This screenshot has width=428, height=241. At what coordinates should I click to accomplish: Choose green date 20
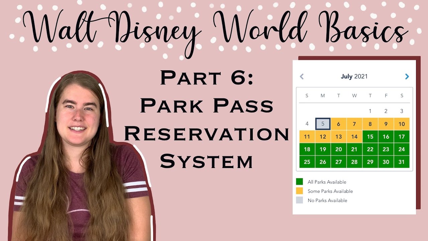click(338, 149)
